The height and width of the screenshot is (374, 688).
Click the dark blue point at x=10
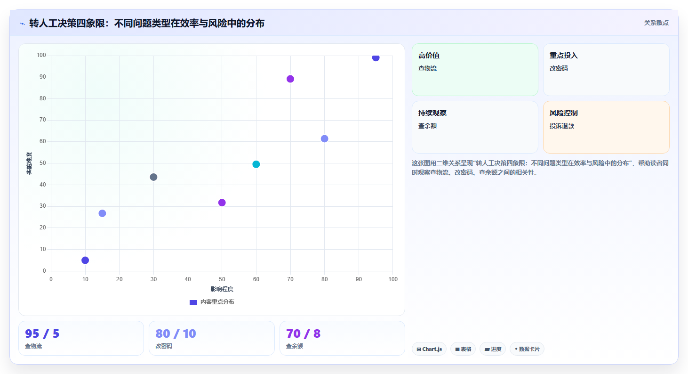coord(85,260)
